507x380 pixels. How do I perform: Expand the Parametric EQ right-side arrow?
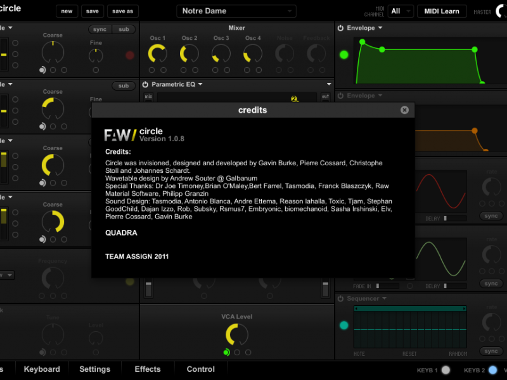(329, 84)
